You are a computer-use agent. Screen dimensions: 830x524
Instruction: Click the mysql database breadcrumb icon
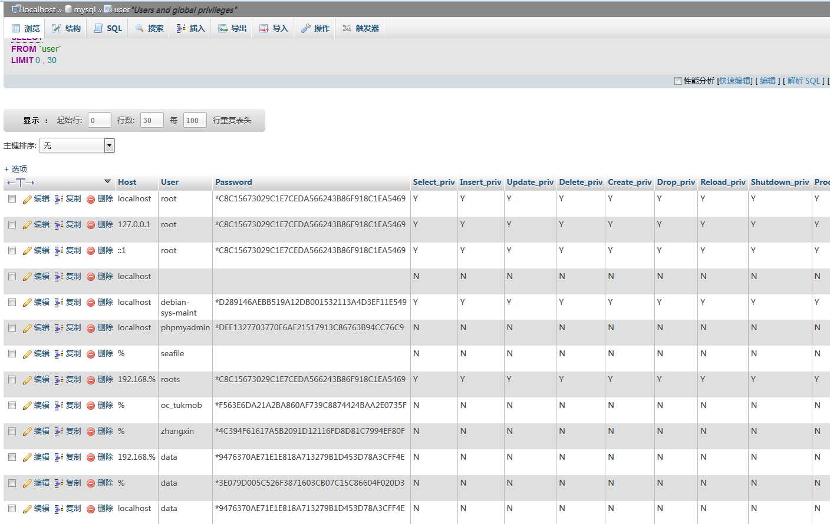[68, 9]
